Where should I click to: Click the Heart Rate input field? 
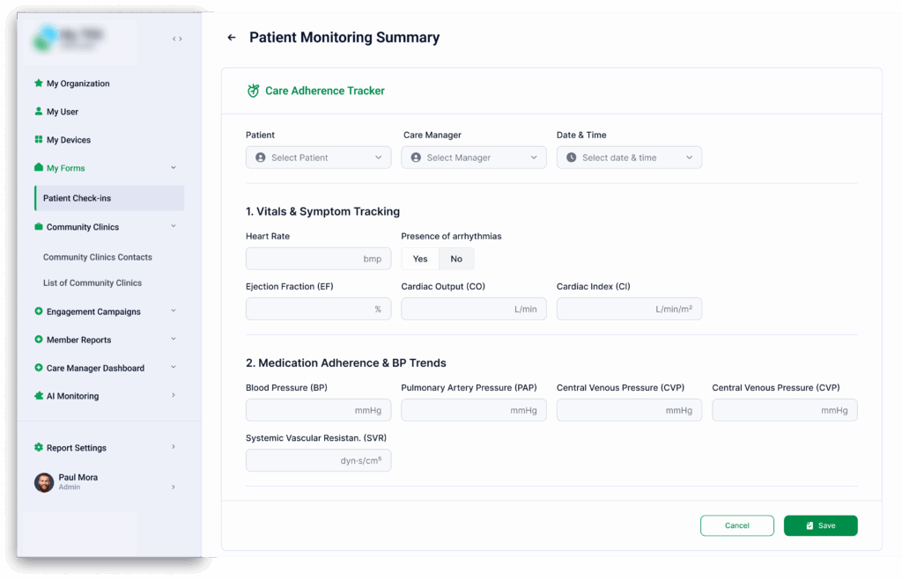318,259
